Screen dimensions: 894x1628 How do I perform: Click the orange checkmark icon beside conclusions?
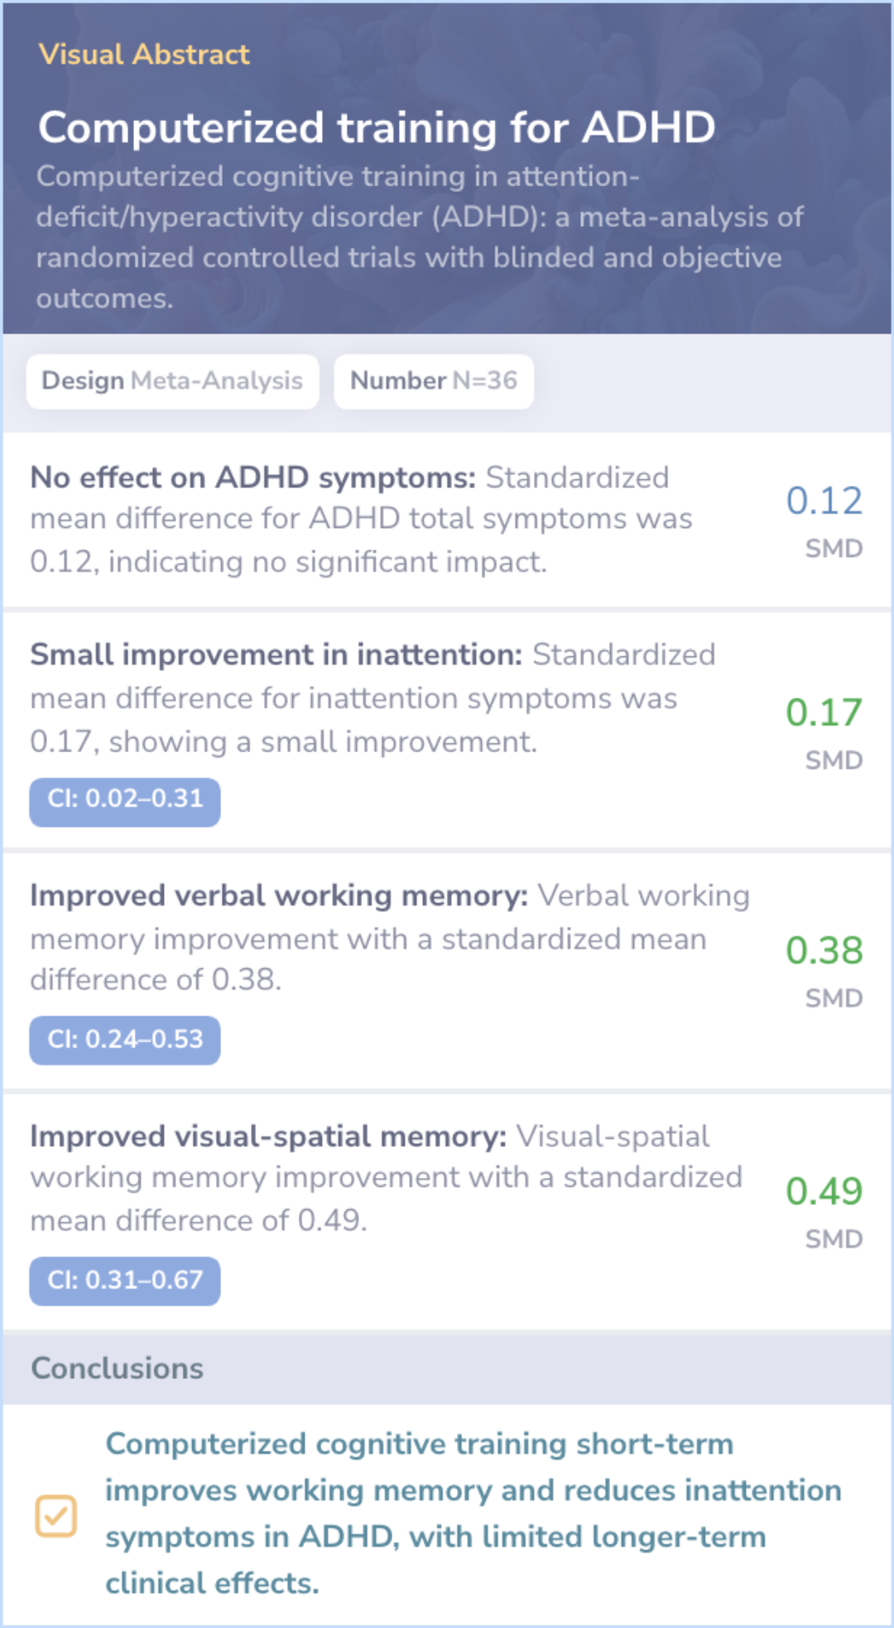[x=56, y=1516]
